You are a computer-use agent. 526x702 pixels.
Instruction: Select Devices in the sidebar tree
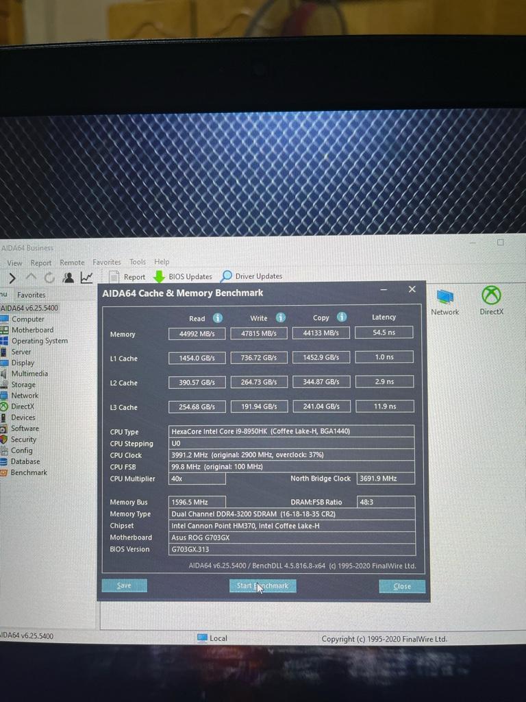pyautogui.click(x=23, y=417)
